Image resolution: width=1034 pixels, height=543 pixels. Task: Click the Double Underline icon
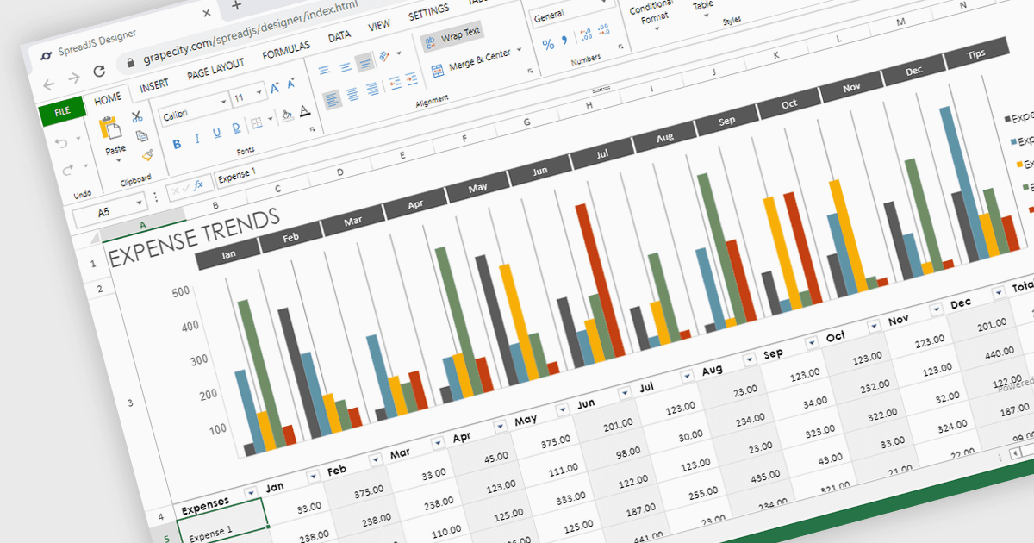[x=236, y=129]
